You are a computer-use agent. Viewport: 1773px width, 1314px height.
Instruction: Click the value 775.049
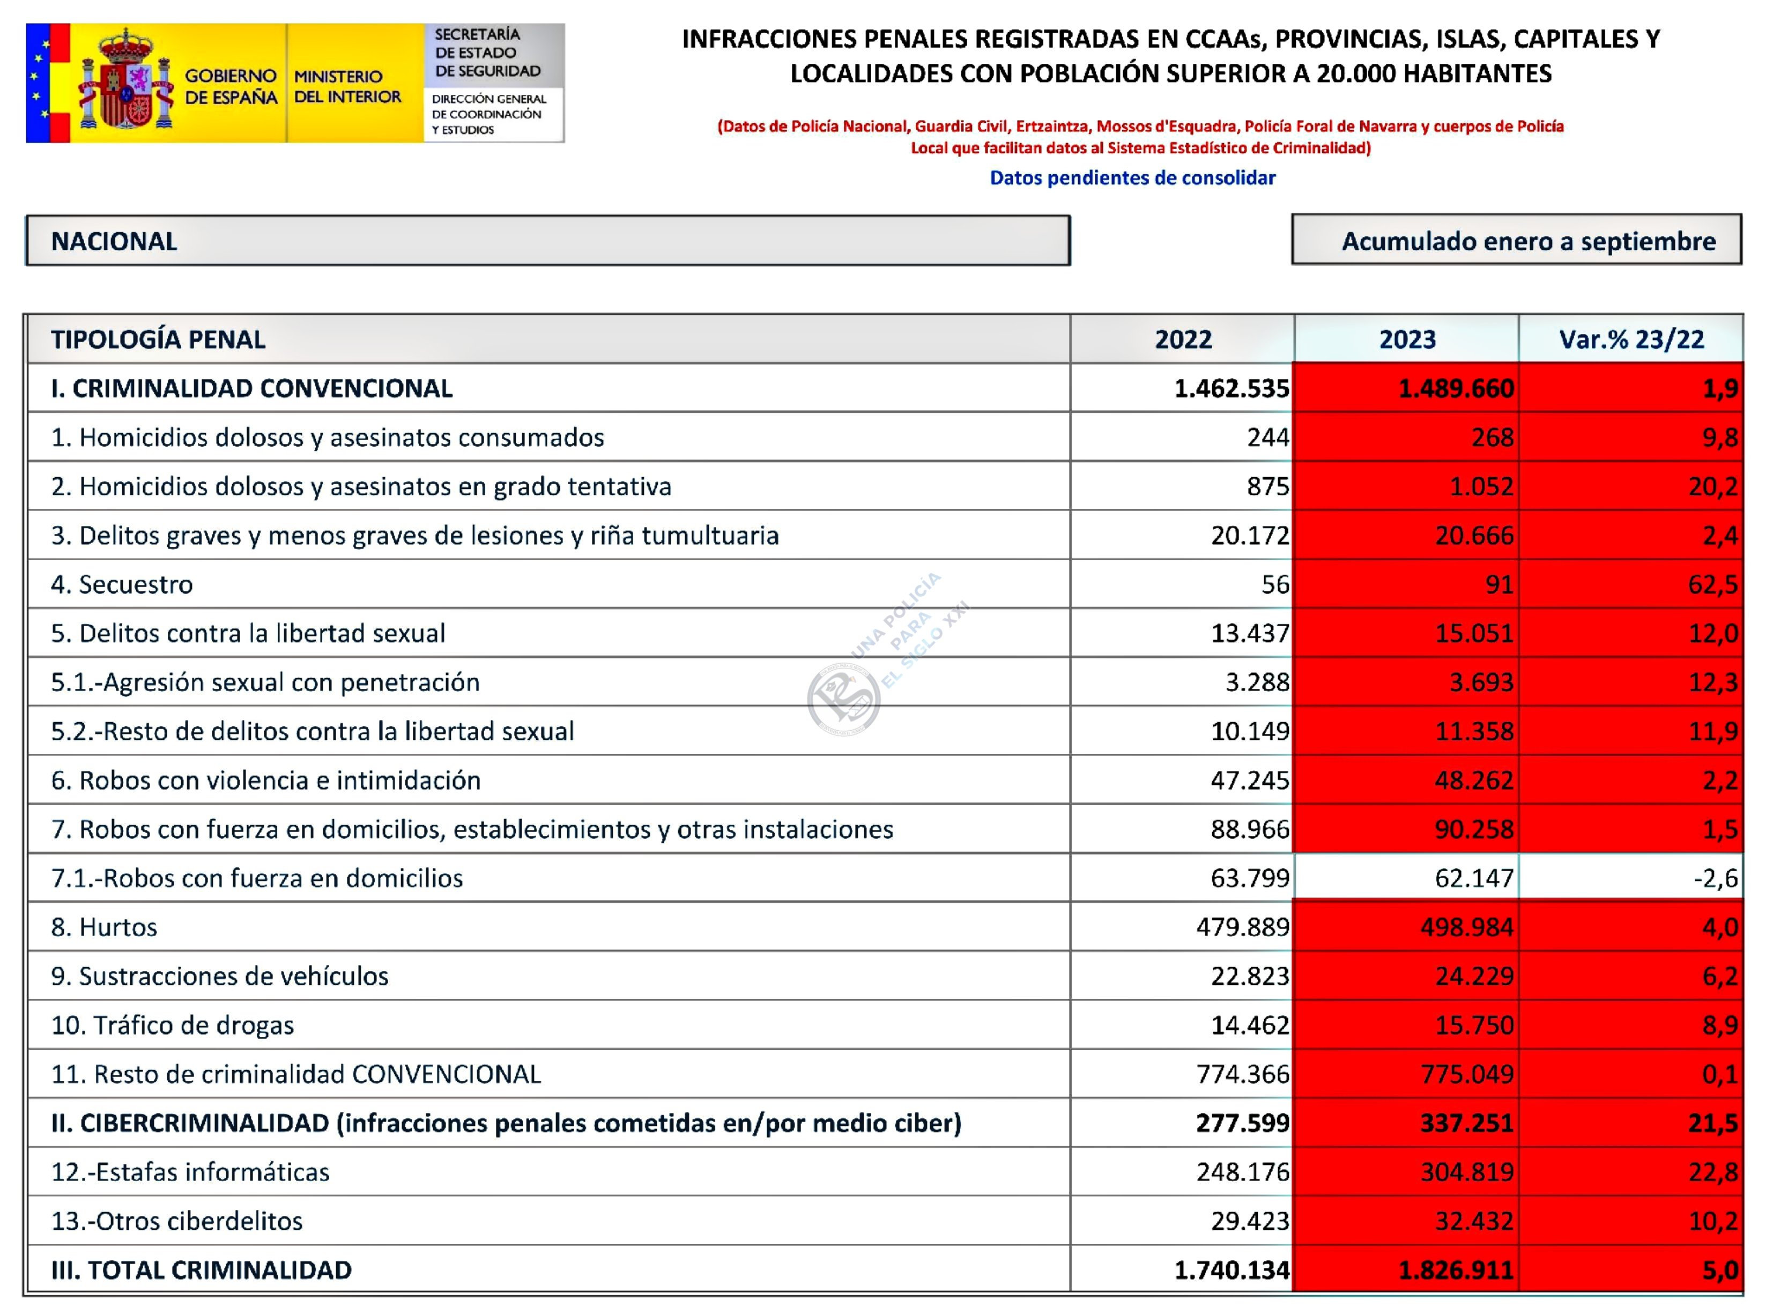(1467, 1074)
